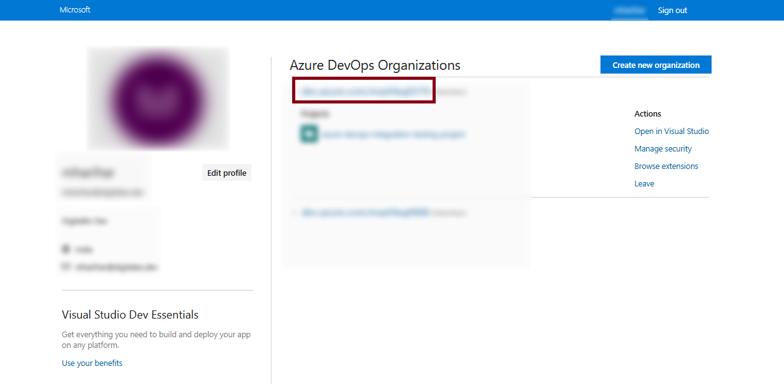Open the blurred username menu beside Sign out
This screenshot has width=784, height=384.
(629, 11)
